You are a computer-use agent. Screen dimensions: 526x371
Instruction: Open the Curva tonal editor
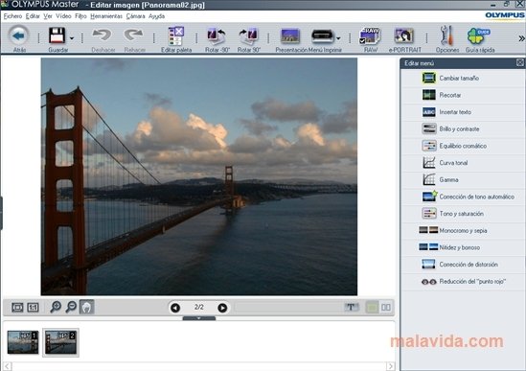(x=463, y=163)
